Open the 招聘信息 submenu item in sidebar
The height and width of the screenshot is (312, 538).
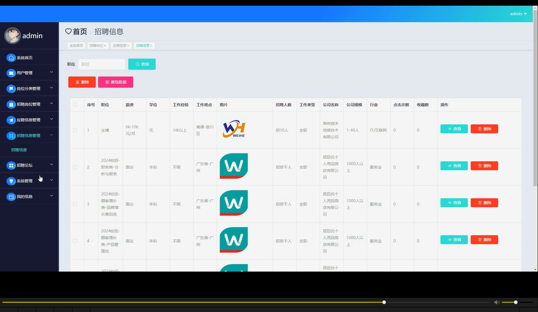tap(19, 150)
